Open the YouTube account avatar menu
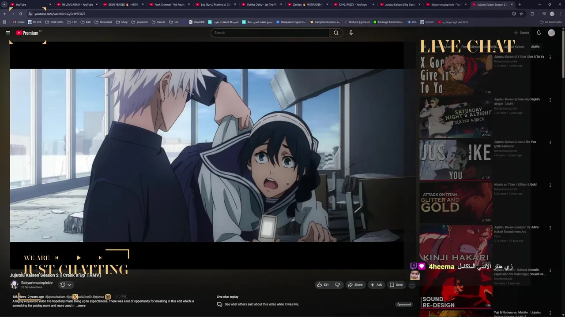The width and height of the screenshot is (565, 317). (551, 33)
